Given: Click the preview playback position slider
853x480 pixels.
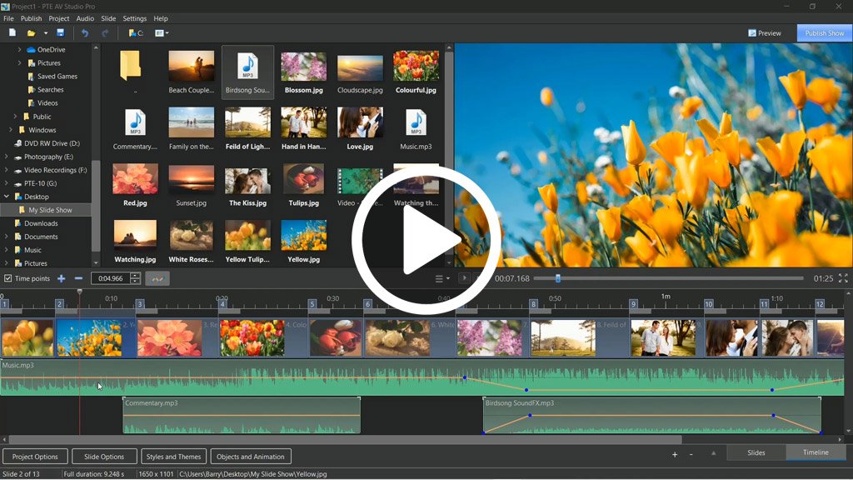Looking at the screenshot, I should click(557, 278).
